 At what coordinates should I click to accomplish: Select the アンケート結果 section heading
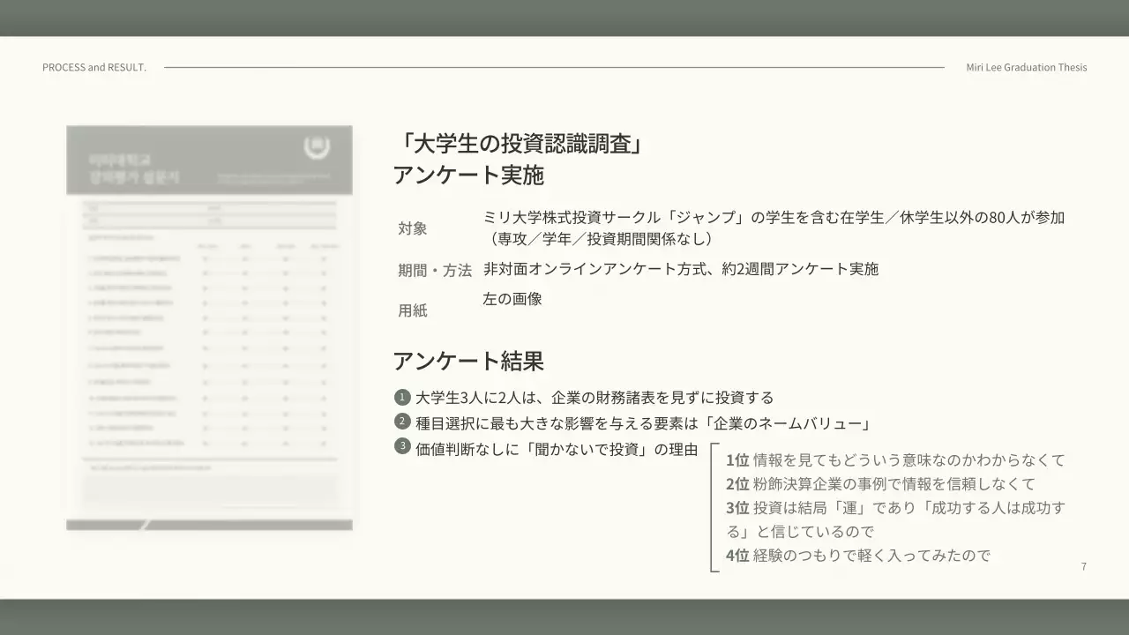point(468,361)
